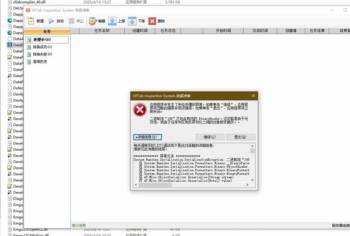Click the VPTek app icon in main title bar
This screenshot has height=236, width=350.
point(28,10)
